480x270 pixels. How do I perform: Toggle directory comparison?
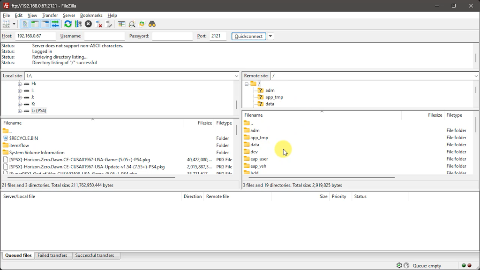tap(132, 24)
